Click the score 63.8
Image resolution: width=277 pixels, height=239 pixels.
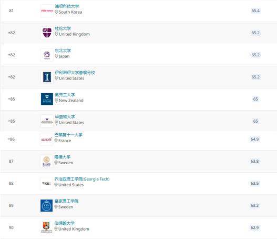pyautogui.click(x=254, y=161)
